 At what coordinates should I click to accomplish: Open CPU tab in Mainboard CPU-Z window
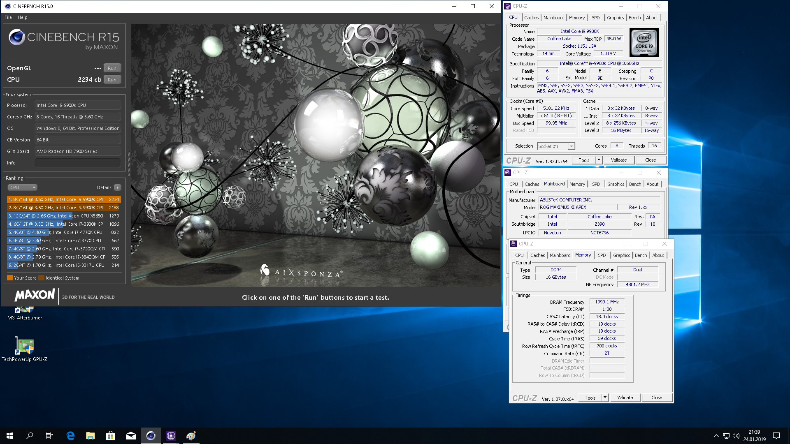513,184
